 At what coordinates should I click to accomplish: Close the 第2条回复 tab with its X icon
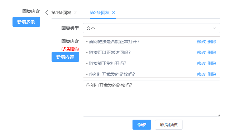click(113, 12)
